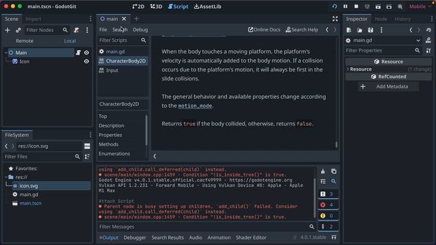Click Add Metadata button
This screenshot has height=245, width=436.
tap(388, 86)
